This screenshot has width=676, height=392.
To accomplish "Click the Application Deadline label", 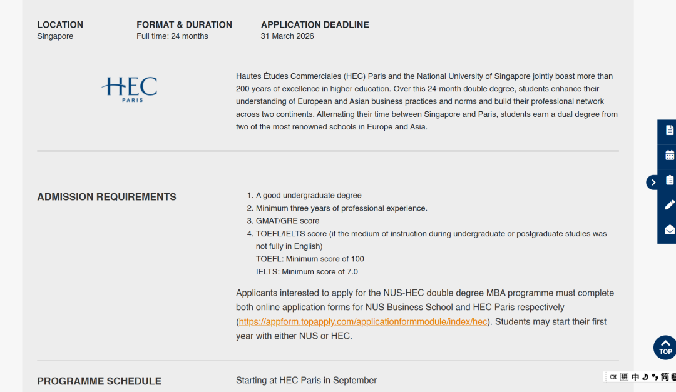I will click(315, 25).
